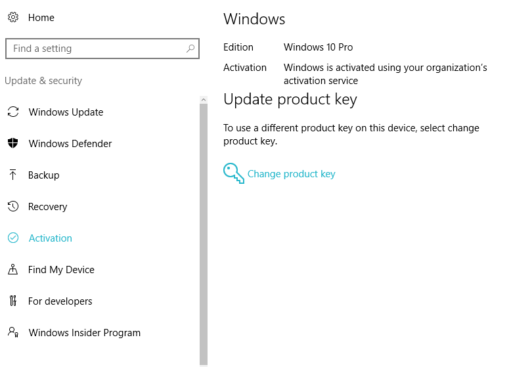Click the For developers tools icon
Image resolution: width=509 pixels, height=367 pixels.
[x=13, y=301]
